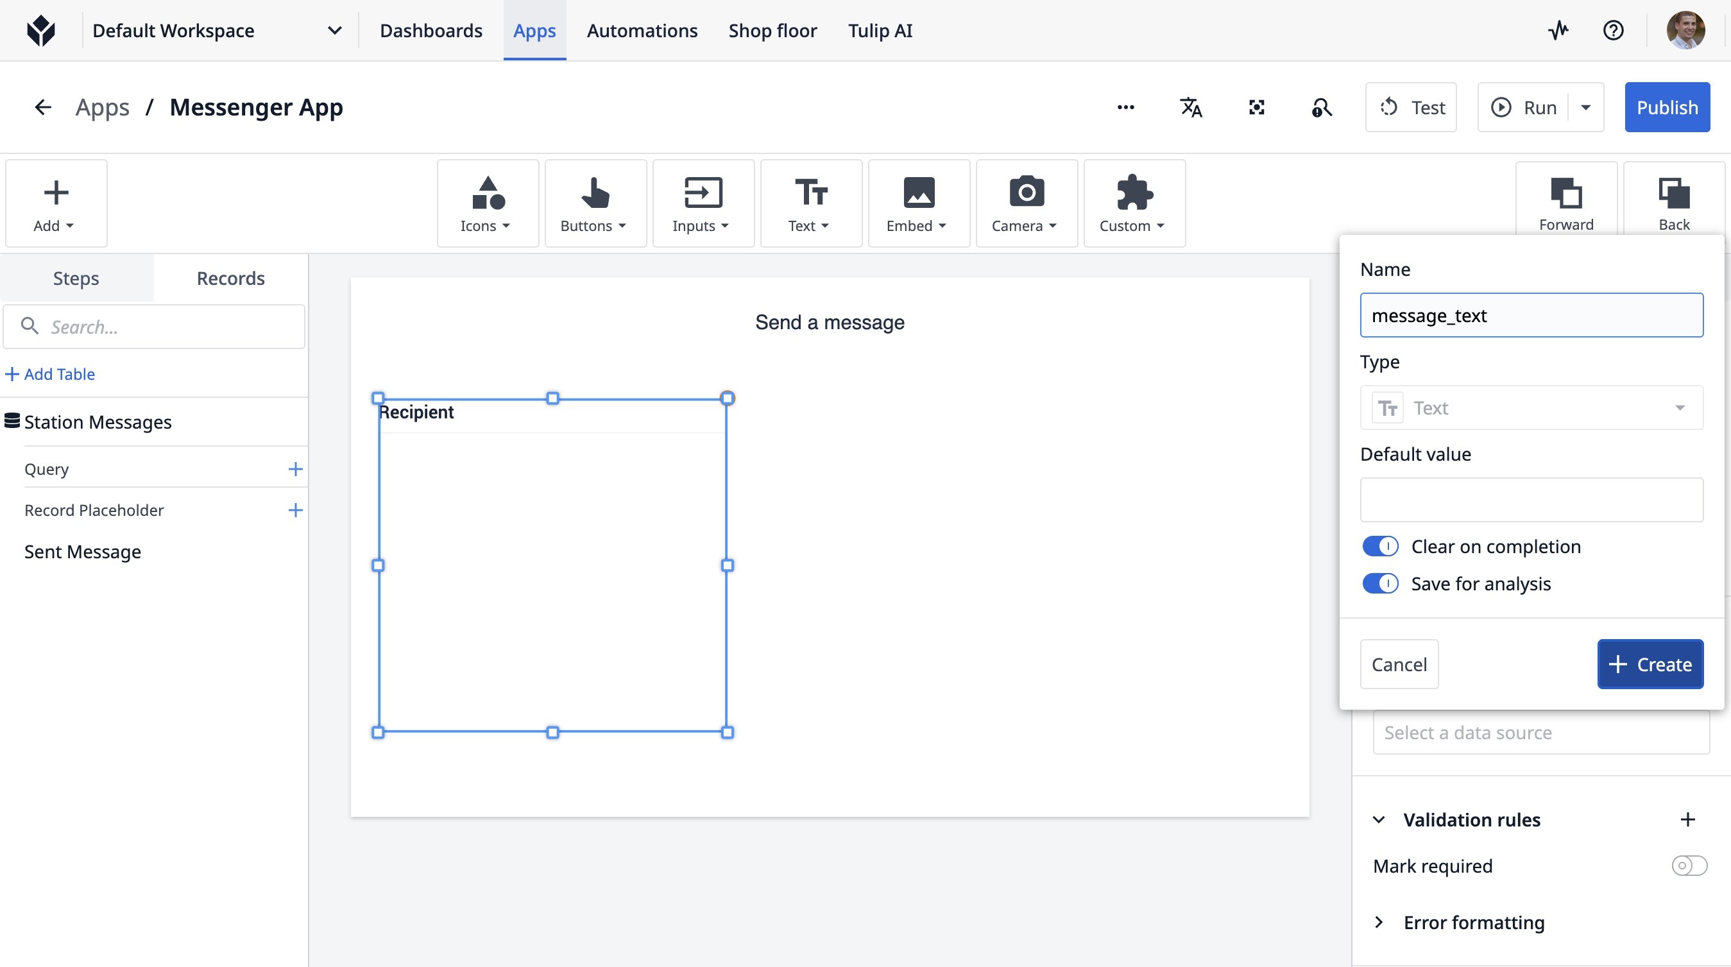Screen dimensions: 1731x967
Task: Click the activity pulse icon
Action: [x=1558, y=30]
